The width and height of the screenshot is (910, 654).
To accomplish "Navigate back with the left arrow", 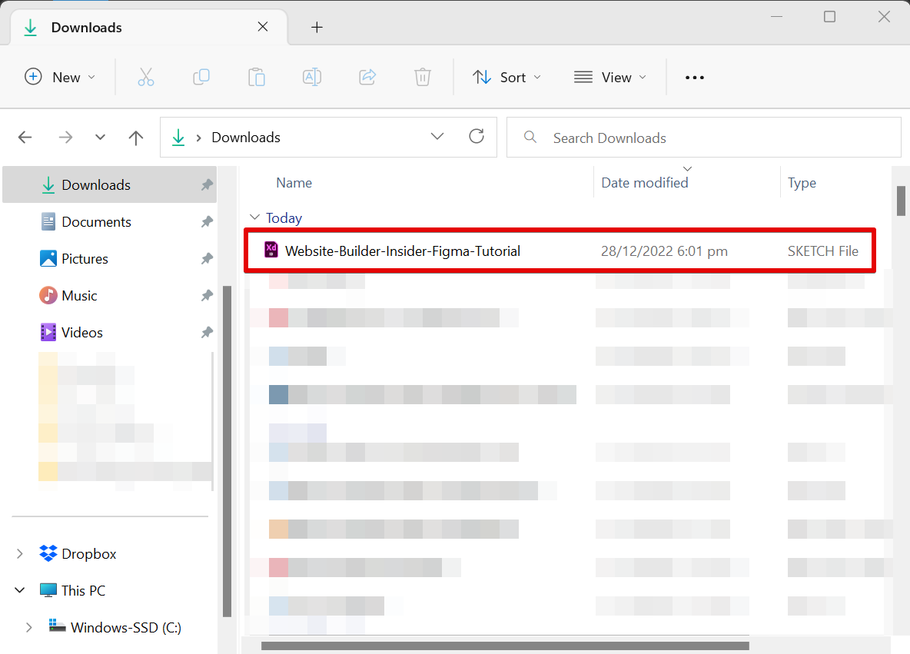I will (x=25, y=138).
